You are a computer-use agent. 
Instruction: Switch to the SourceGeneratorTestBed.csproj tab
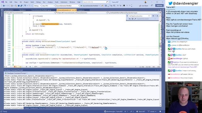pos(41,10)
